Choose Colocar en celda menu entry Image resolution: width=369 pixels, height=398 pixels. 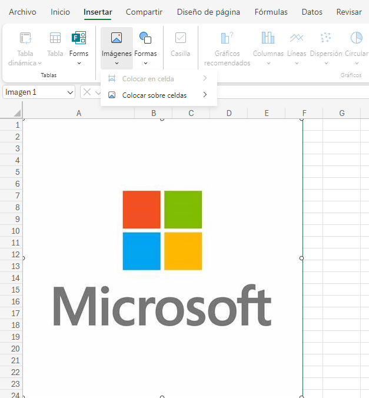(x=159, y=79)
